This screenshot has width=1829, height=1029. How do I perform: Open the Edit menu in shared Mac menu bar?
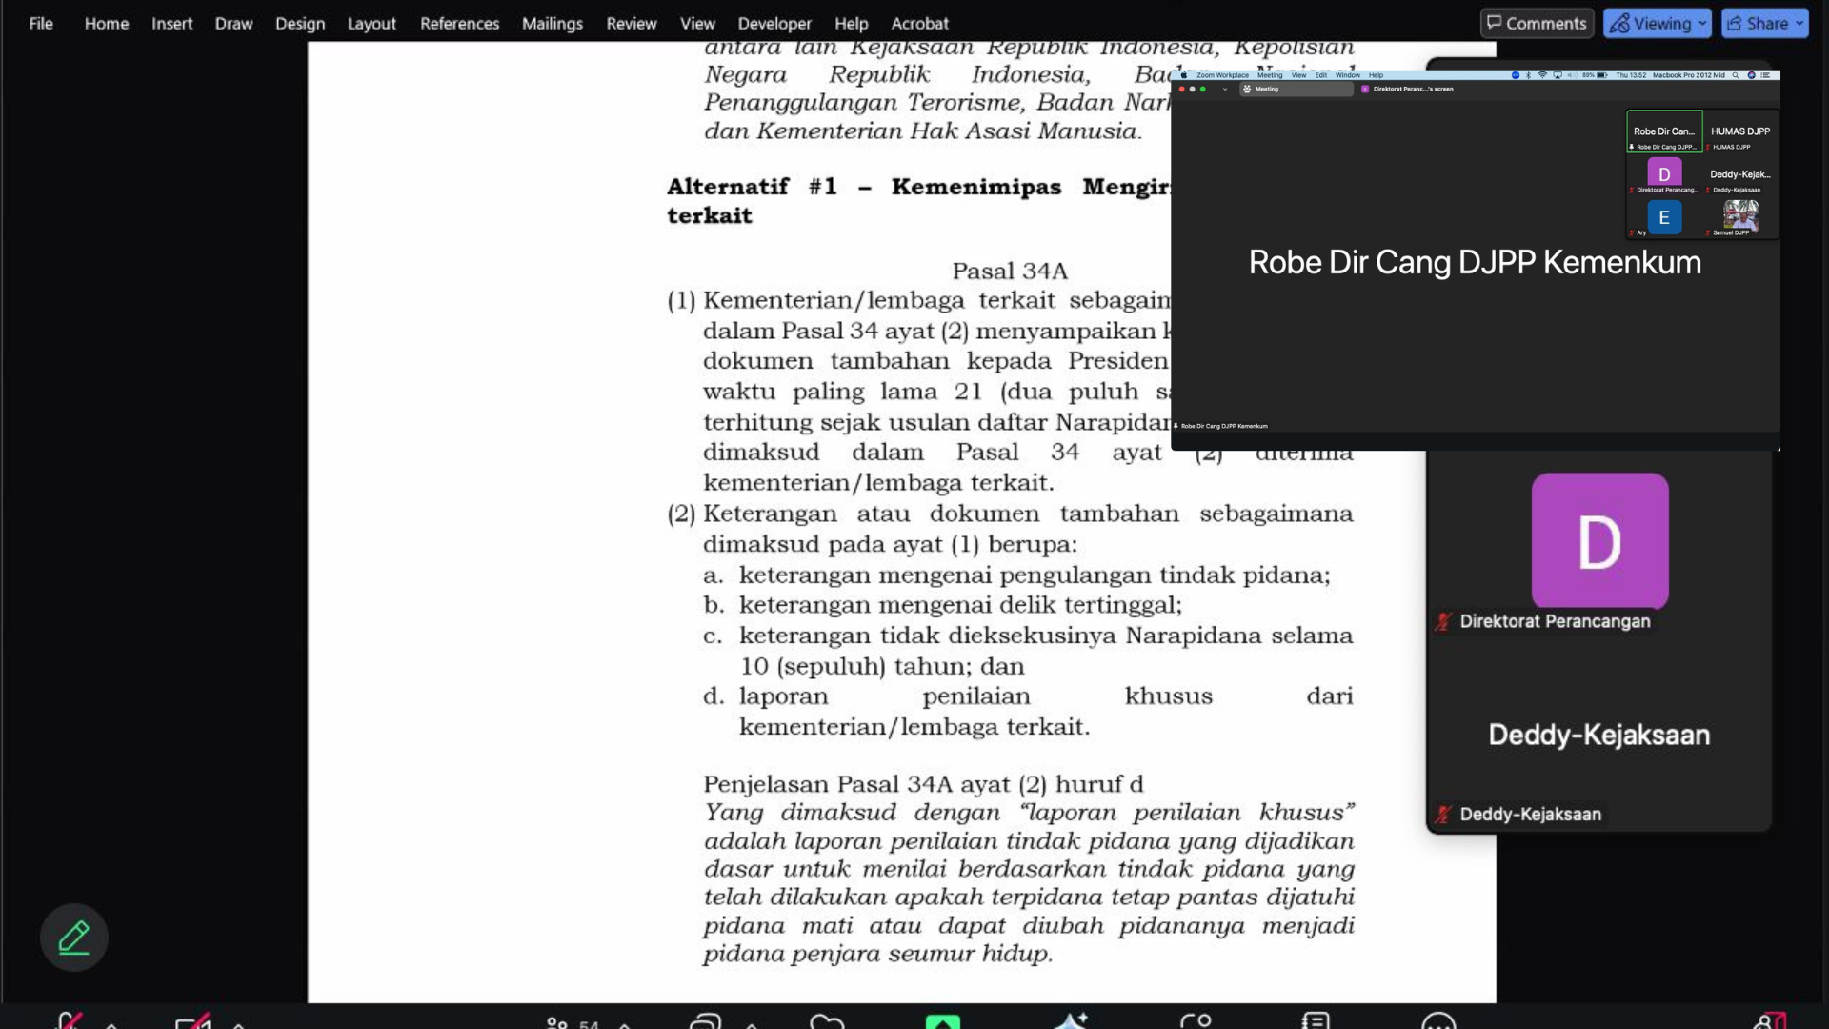[x=1321, y=75]
